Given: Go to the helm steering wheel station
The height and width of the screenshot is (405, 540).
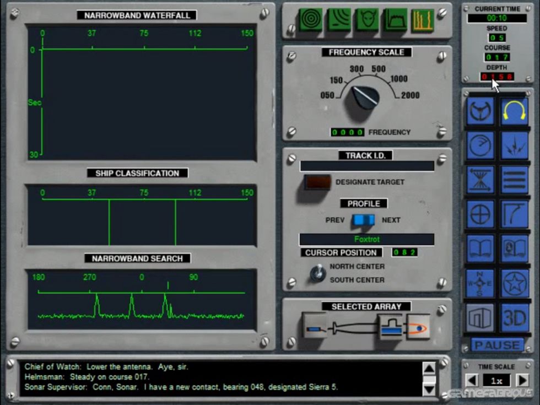Looking at the screenshot, I should (480, 111).
